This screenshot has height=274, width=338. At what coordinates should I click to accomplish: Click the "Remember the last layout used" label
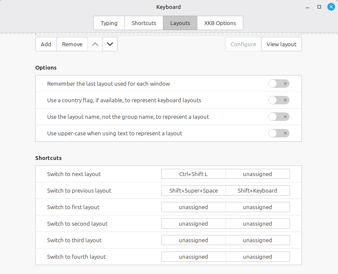coord(108,84)
